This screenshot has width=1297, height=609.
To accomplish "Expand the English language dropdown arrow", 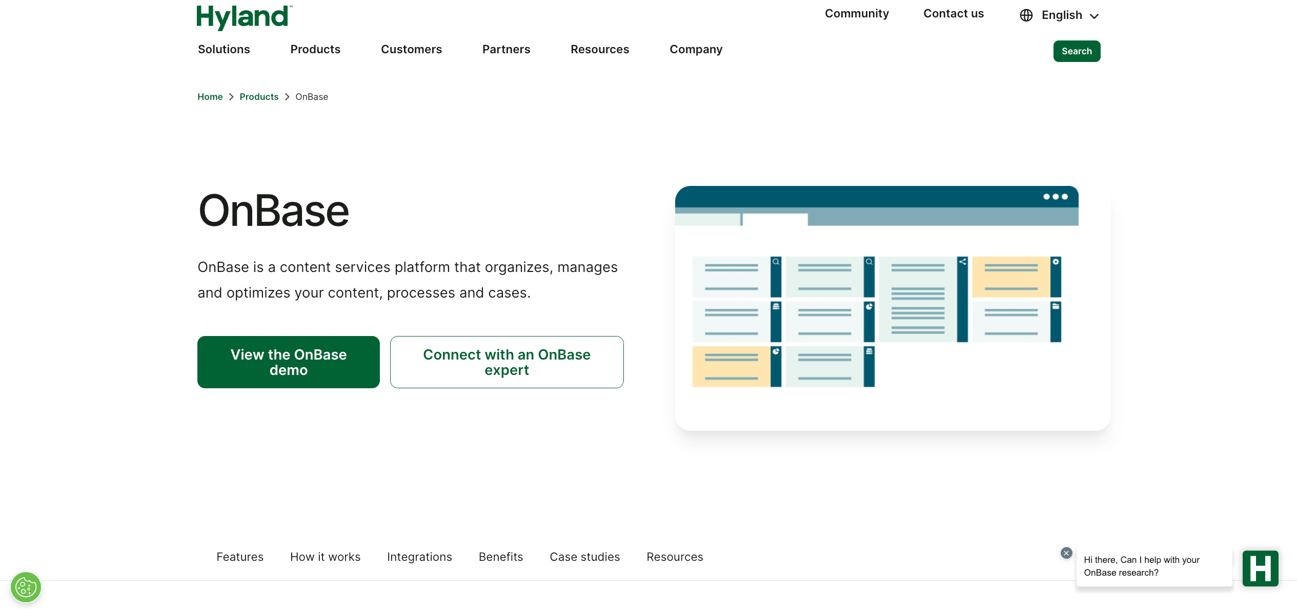I will pyautogui.click(x=1094, y=16).
